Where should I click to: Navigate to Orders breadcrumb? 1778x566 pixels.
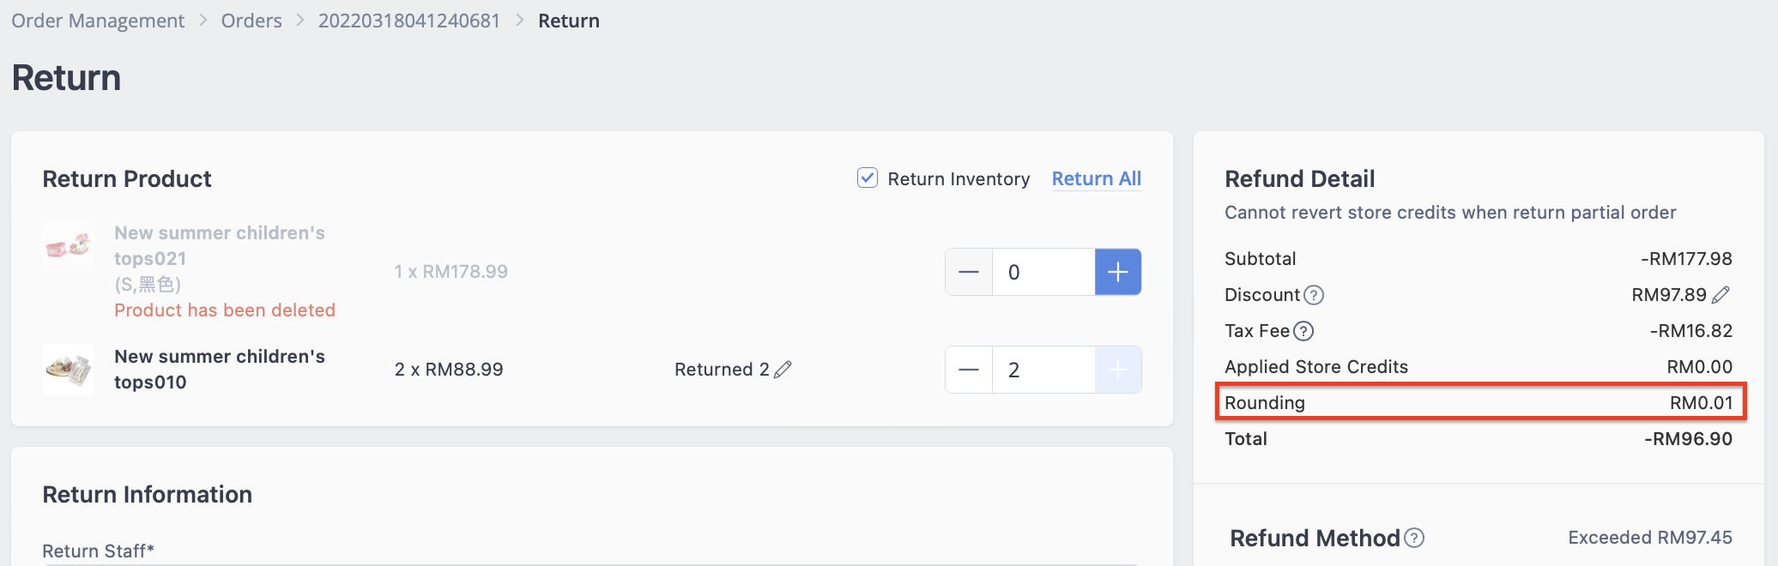[251, 21]
